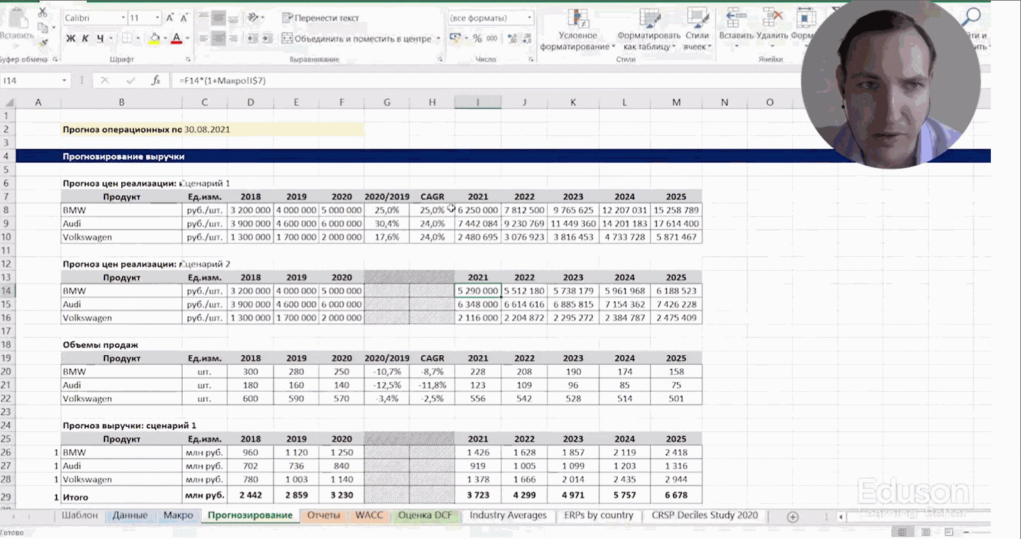Click the Cut scissors icon
1021x539 pixels.
coord(42,12)
